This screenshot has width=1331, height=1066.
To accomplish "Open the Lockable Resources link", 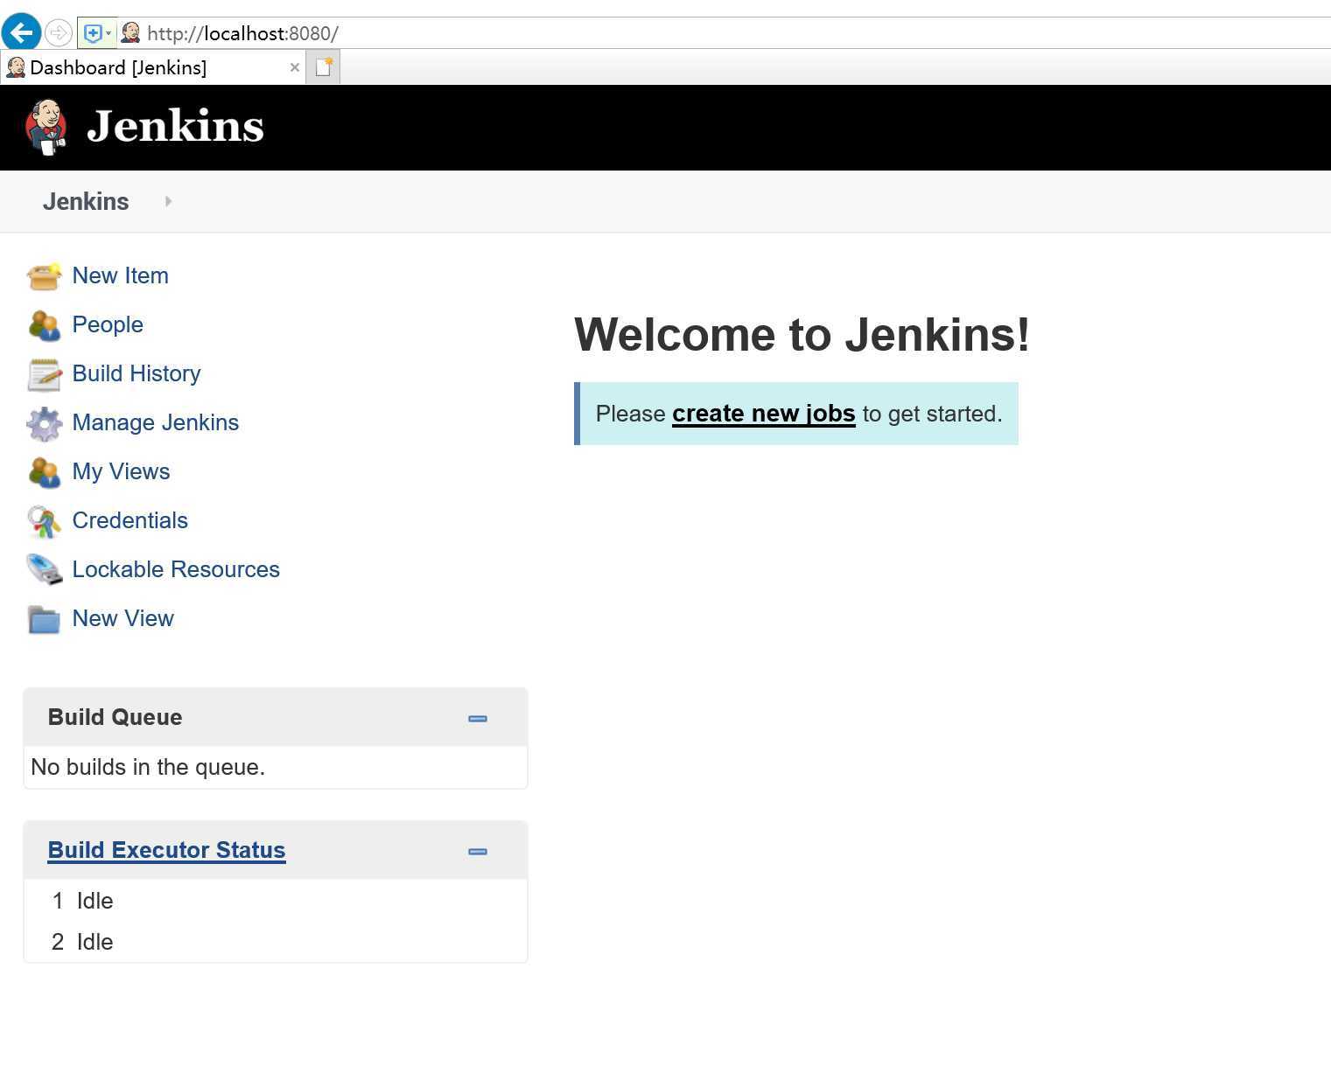I will point(176,570).
